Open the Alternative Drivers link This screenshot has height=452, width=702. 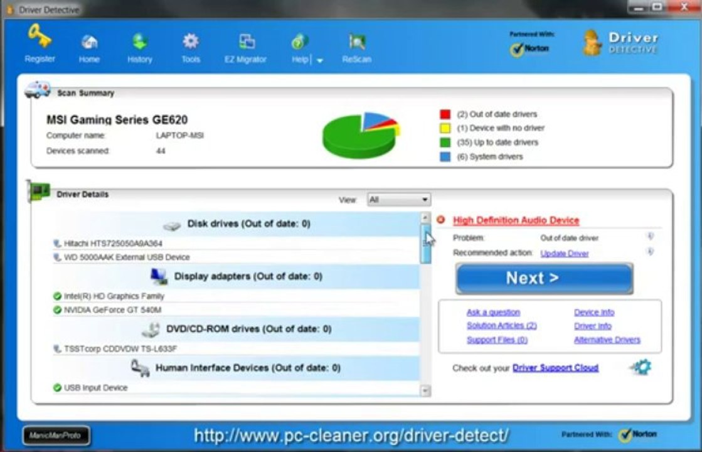click(x=607, y=340)
